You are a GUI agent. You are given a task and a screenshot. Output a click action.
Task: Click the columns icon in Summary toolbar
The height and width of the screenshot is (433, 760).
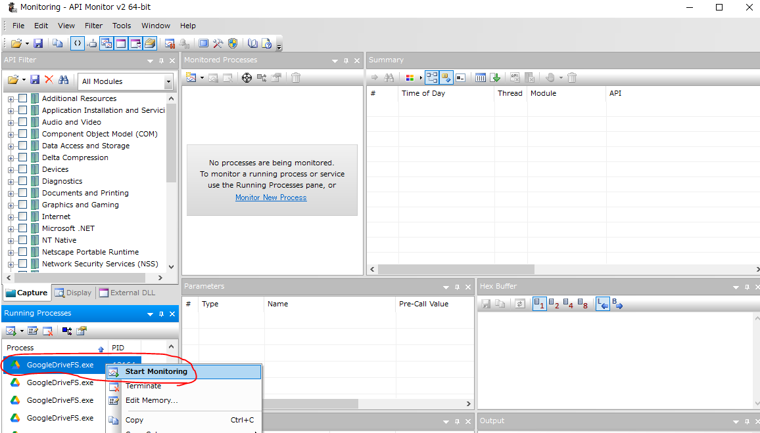481,77
